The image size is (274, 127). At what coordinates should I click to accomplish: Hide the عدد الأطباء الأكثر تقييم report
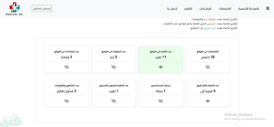point(208,101)
